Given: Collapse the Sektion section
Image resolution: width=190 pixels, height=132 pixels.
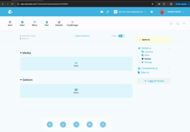Looking at the screenshot, I should coord(21,80).
